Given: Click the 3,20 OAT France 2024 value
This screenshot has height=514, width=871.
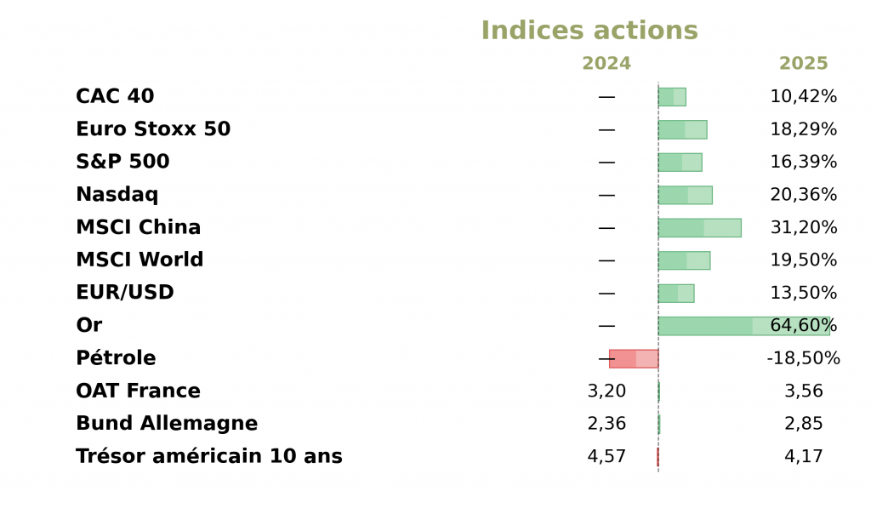Looking at the screenshot, I should tap(606, 391).
